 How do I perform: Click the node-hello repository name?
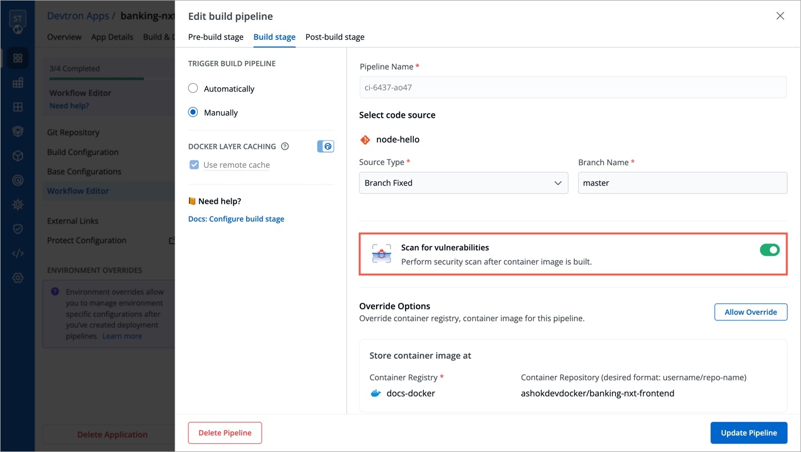click(398, 139)
